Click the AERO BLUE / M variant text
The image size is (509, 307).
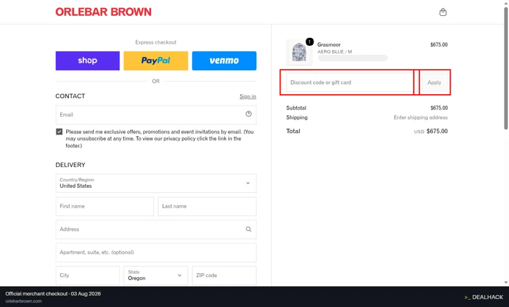coord(334,52)
